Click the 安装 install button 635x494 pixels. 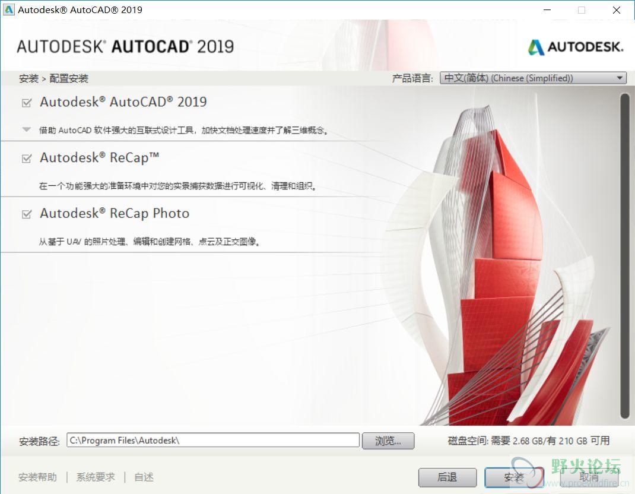514,477
